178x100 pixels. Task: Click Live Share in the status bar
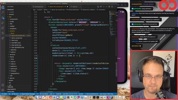(44, 94)
